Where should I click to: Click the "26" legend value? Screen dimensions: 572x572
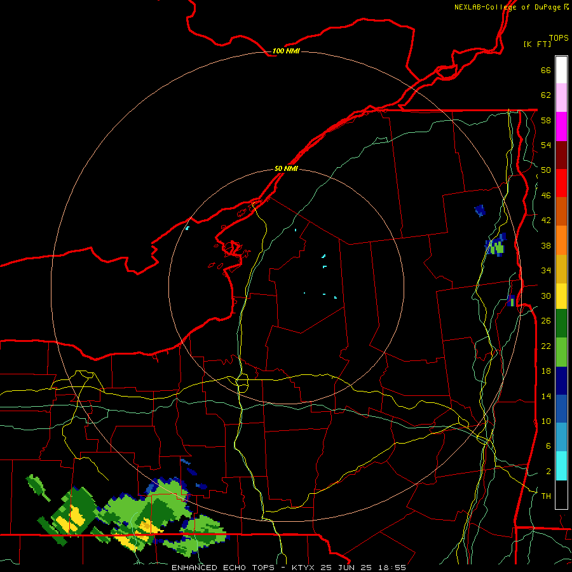pos(546,321)
